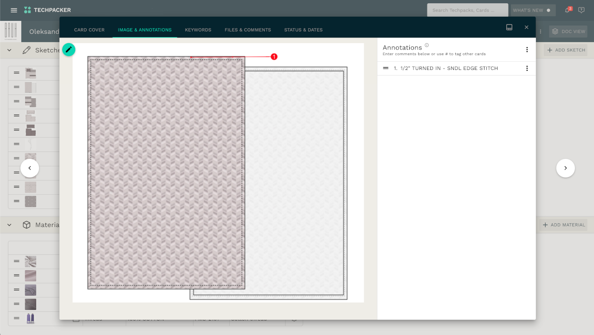This screenshot has height=335, width=594.
Task: Click the search Techpacks input field
Action: coord(468,10)
